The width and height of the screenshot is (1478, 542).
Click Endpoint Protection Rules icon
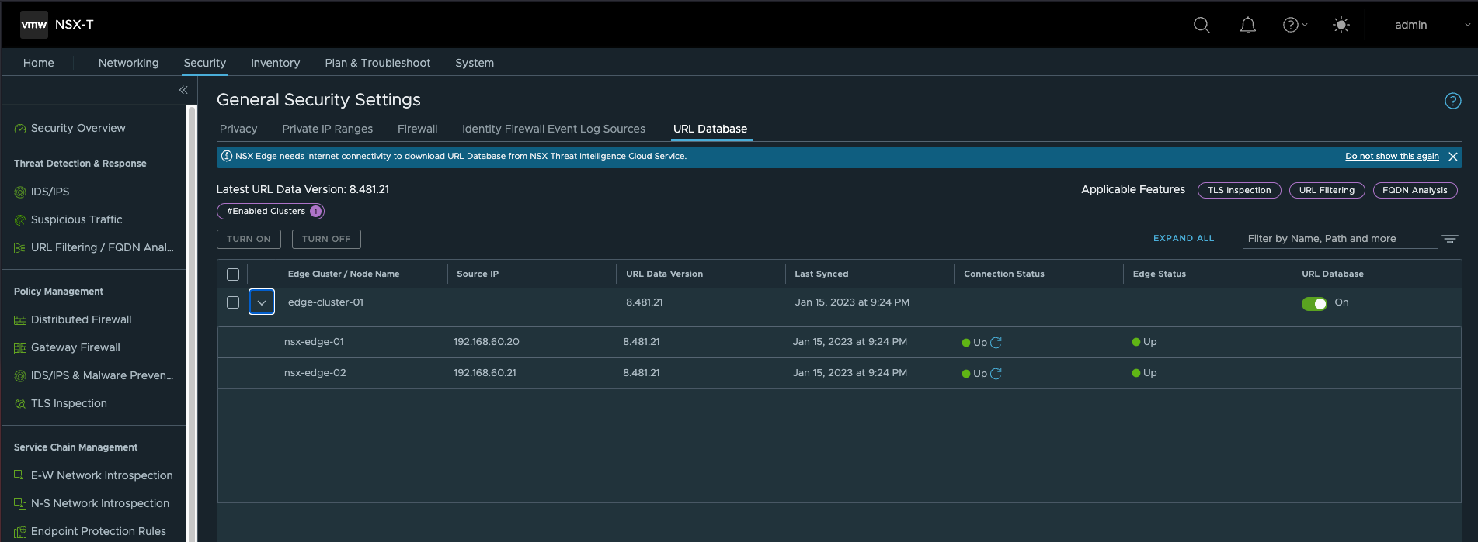click(x=20, y=532)
